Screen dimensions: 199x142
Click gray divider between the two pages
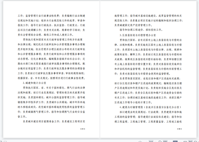(99, 69)
